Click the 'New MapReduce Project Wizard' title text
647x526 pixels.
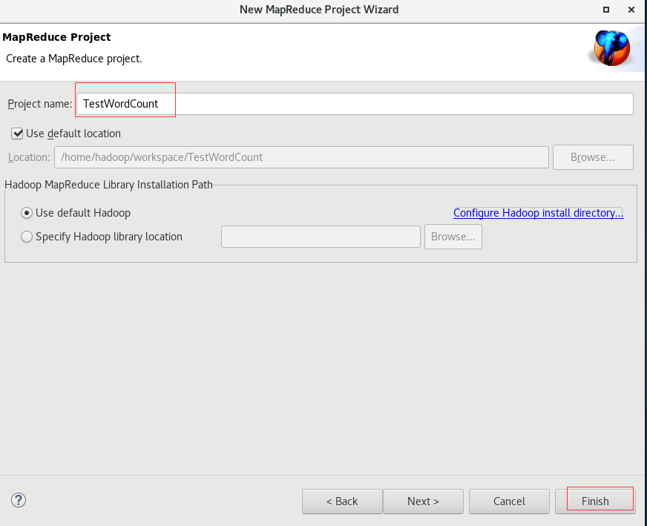tap(319, 10)
